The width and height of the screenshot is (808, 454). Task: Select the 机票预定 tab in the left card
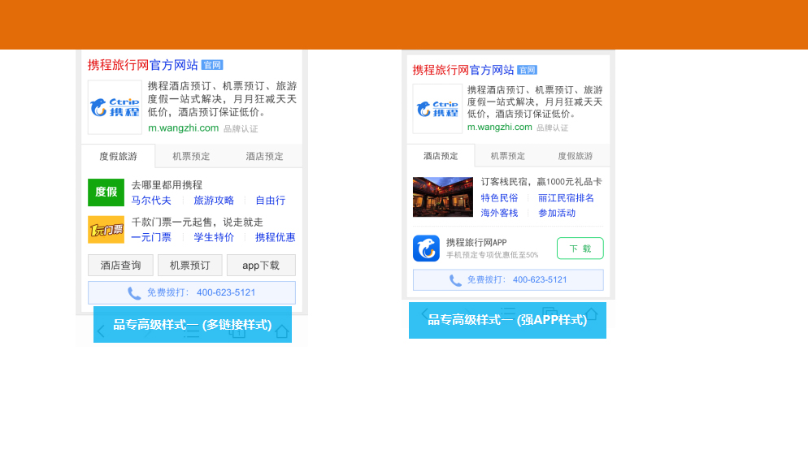(191, 156)
